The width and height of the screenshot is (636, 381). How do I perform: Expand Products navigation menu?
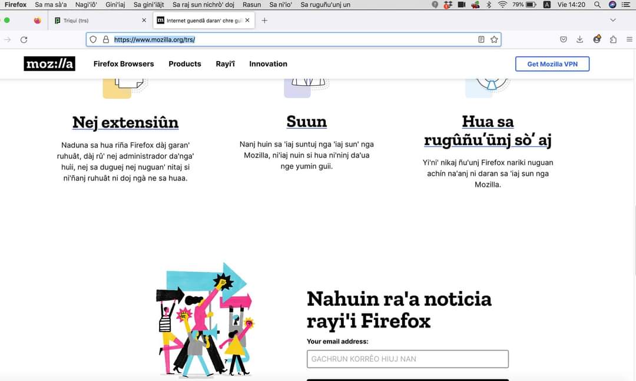coord(185,64)
